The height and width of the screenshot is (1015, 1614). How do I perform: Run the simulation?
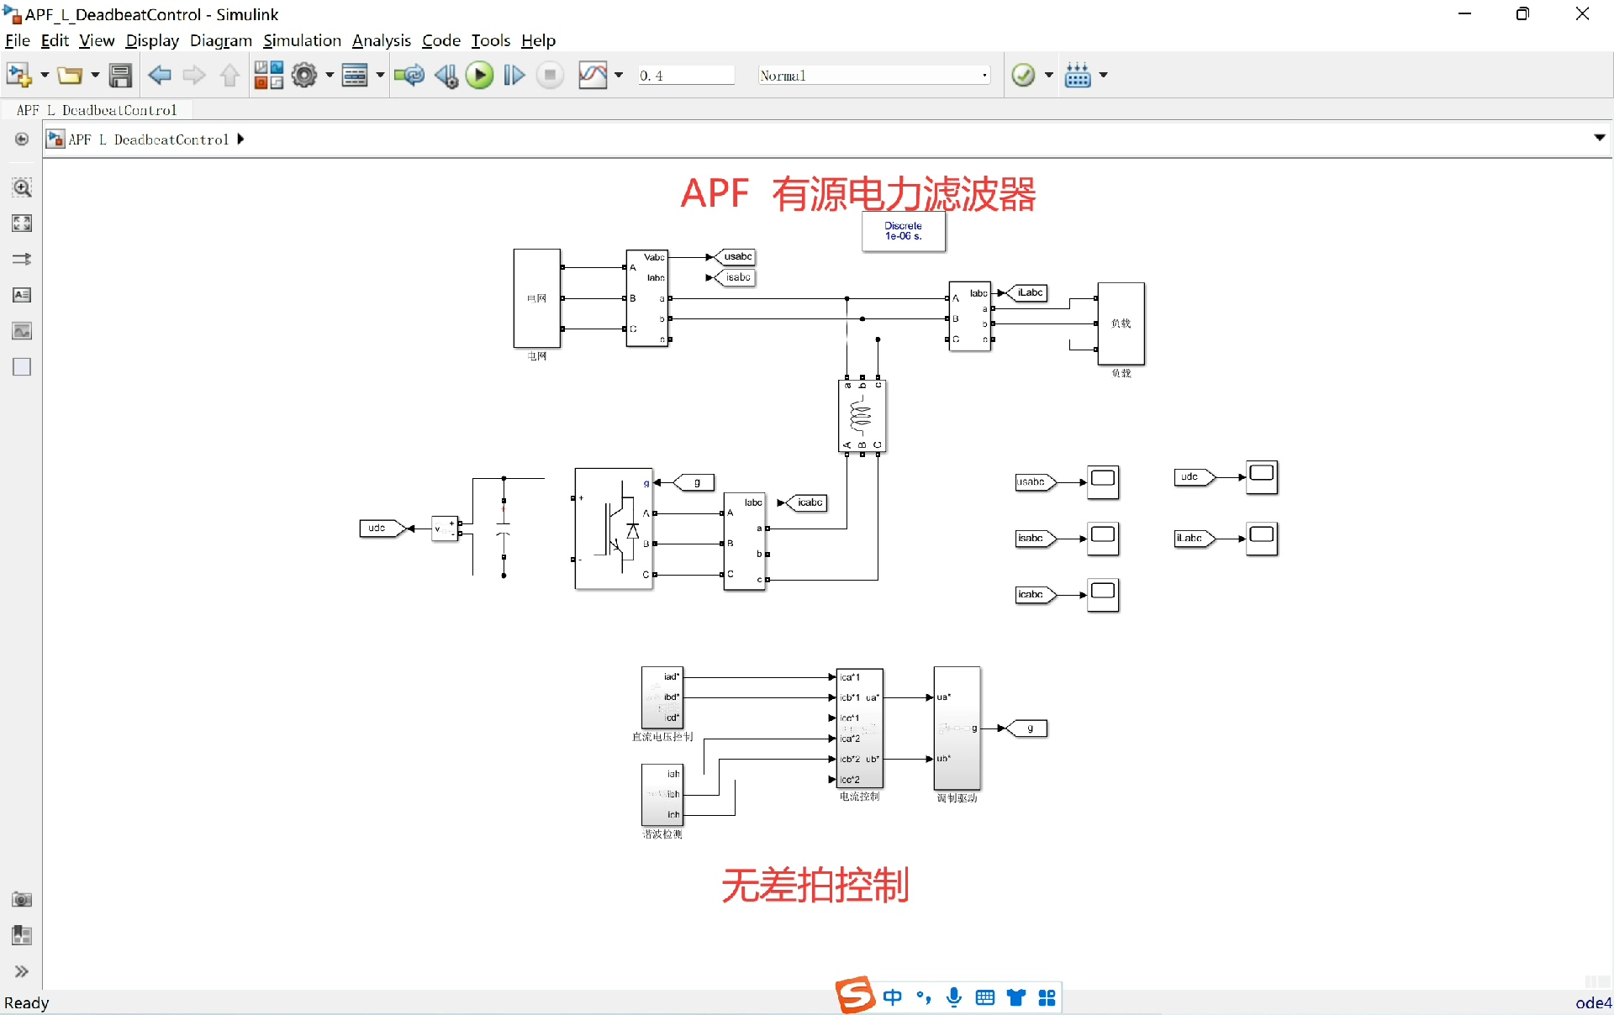(479, 75)
